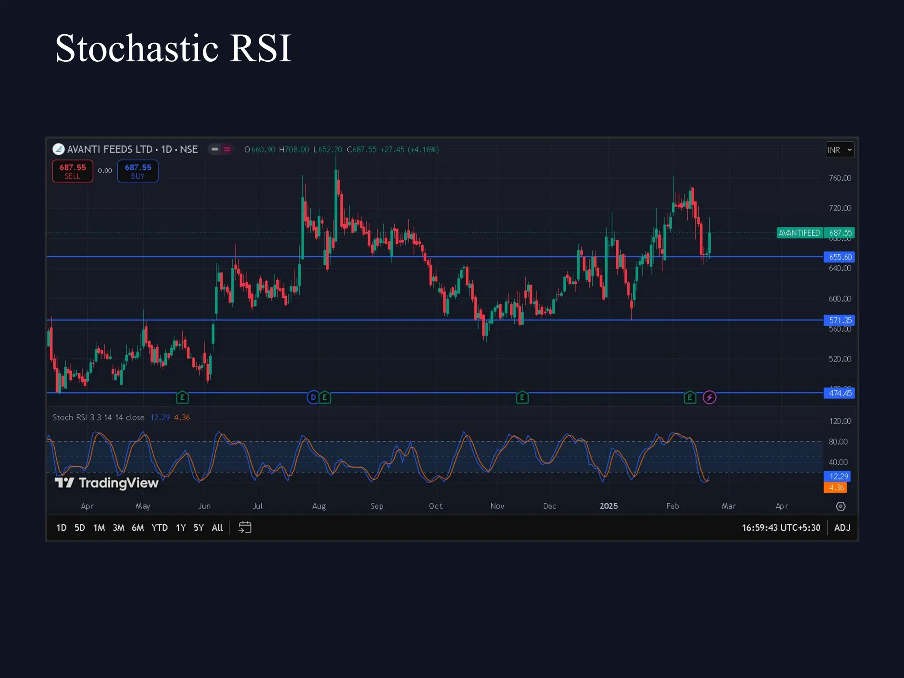Click the earnings E marker near August

pyautogui.click(x=325, y=398)
